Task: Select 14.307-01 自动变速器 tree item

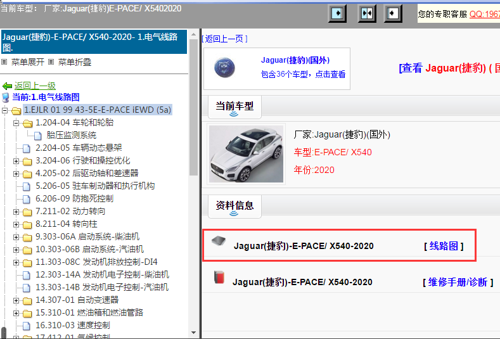Action: coord(77,300)
